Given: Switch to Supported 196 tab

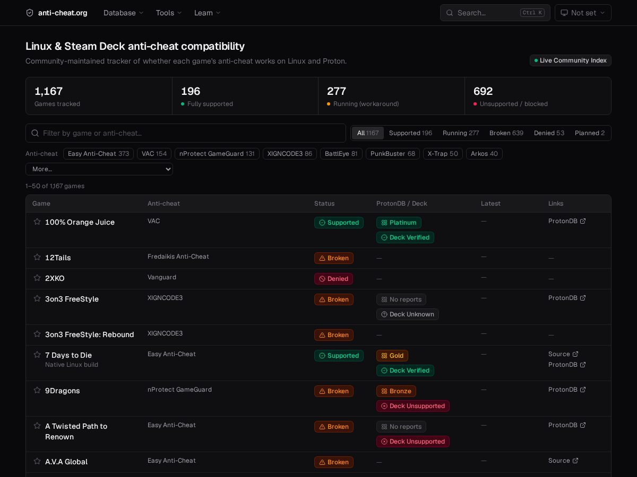Looking at the screenshot, I should (x=410, y=133).
